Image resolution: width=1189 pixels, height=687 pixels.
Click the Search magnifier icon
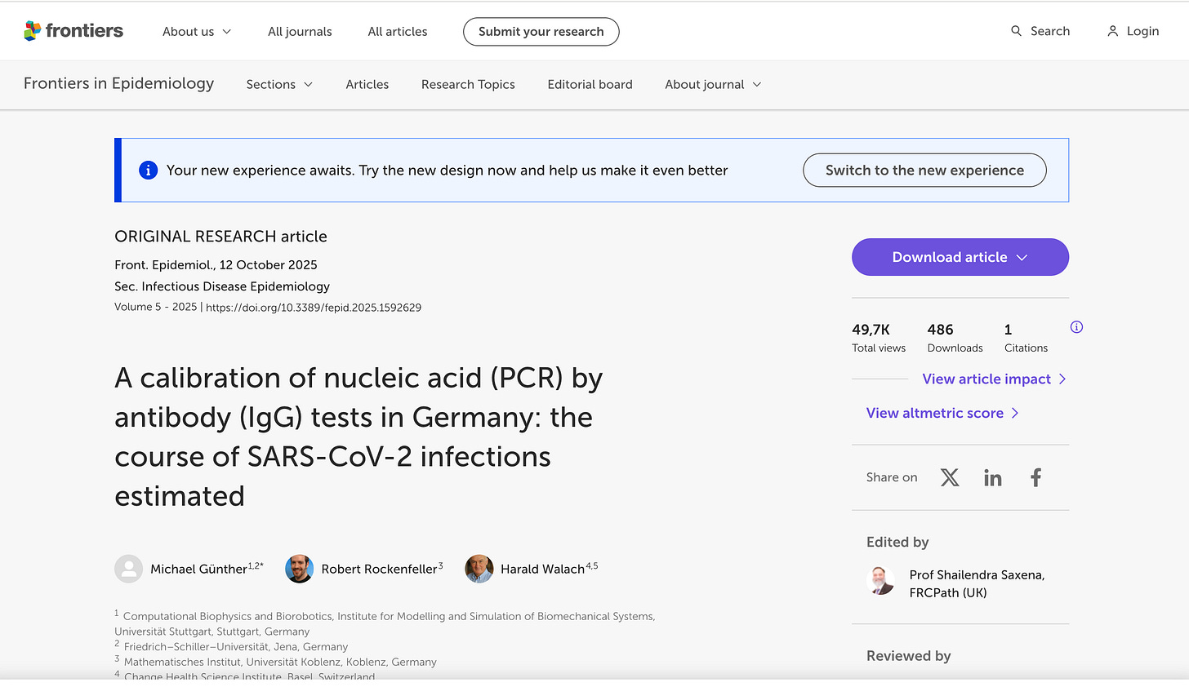click(1016, 31)
